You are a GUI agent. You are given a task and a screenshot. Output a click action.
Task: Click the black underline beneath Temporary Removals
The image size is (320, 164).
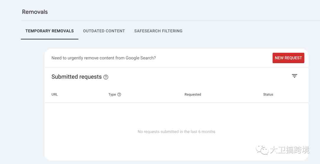pos(49,39)
